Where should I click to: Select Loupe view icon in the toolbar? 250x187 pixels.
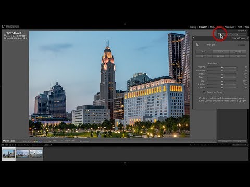click(x=4, y=141)
